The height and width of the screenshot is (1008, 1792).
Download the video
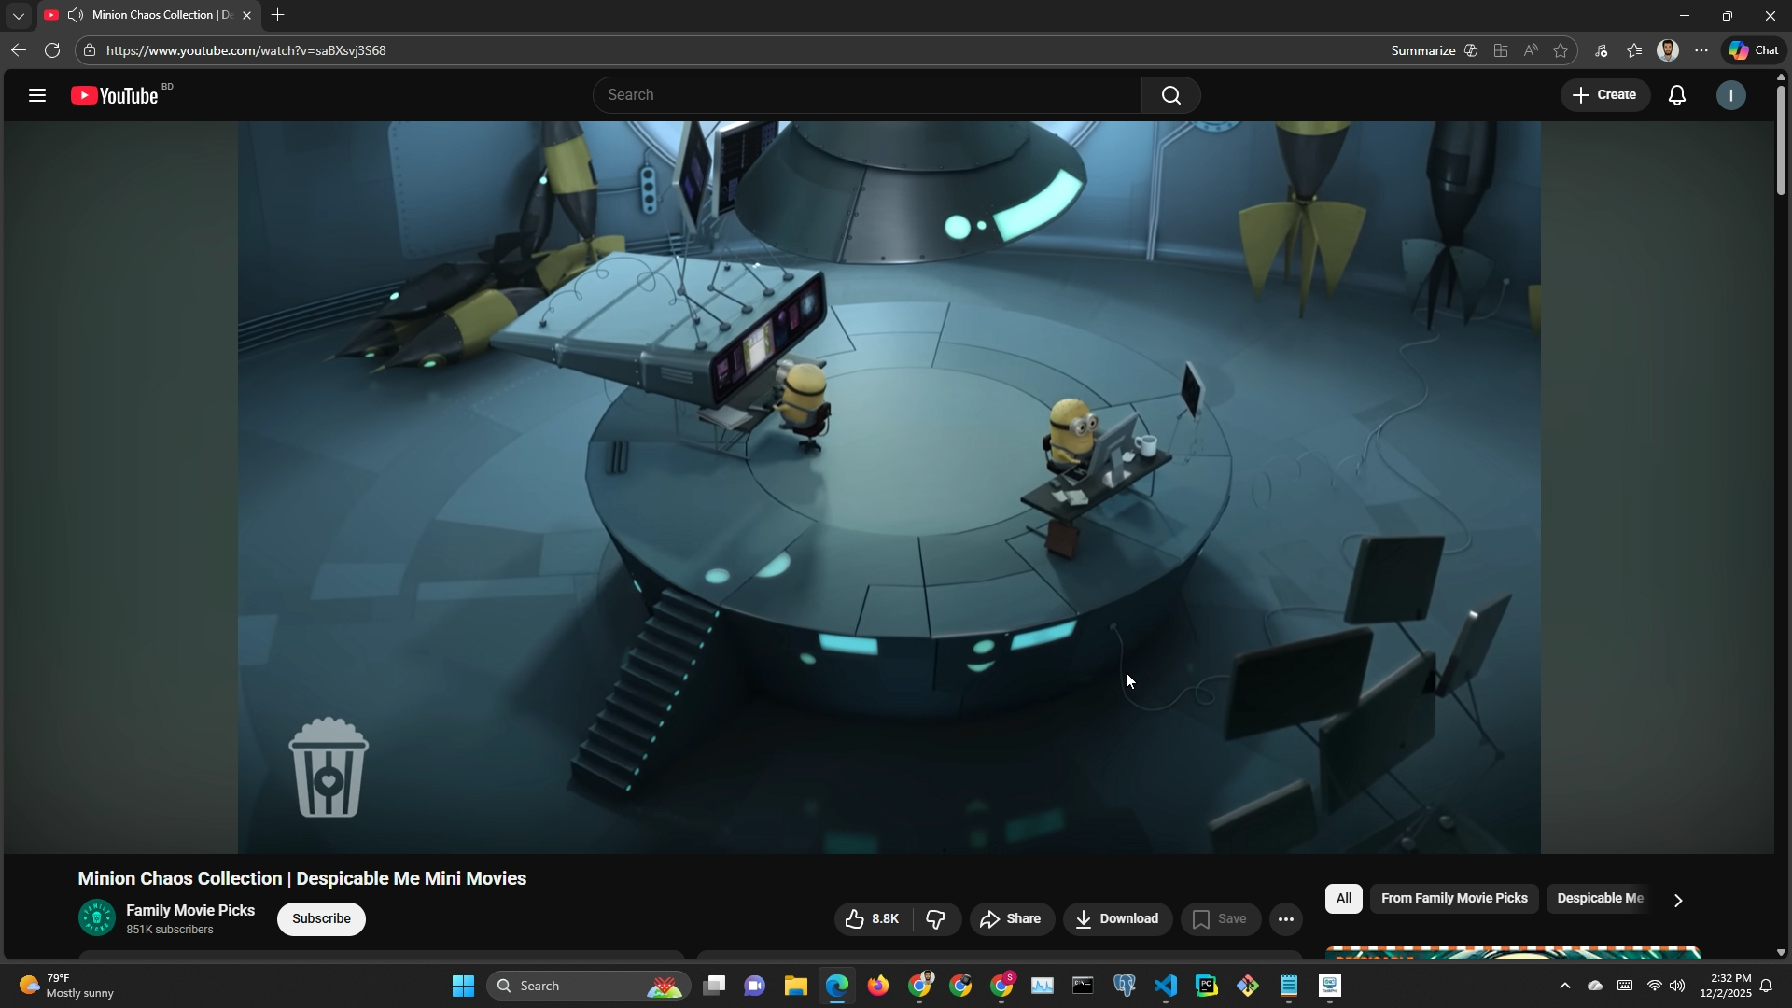coord(1117,919)
